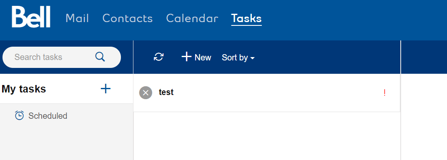Add a task list with My tasks plus
The width and height of the screenshot is (447, 160).
(105, 89)
